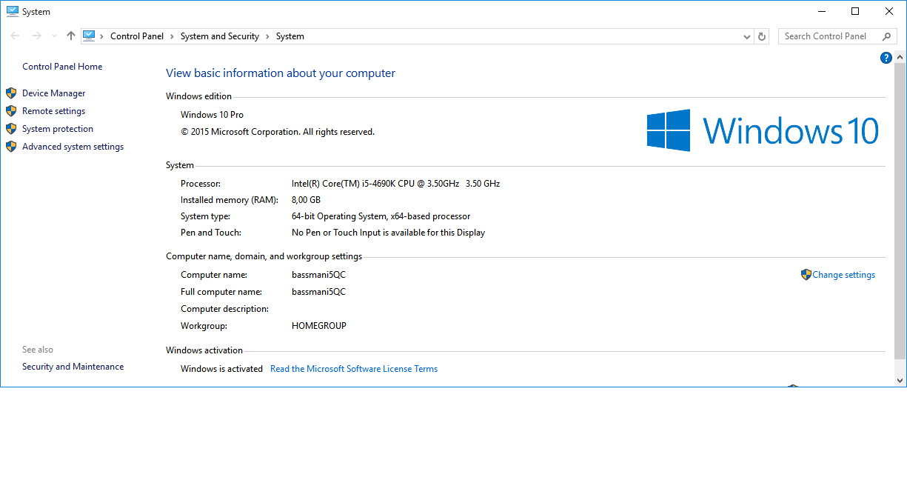Open the recent locations dropdown arrow
The width and height of the screenshot is (907, 480).
click(54, 36)
